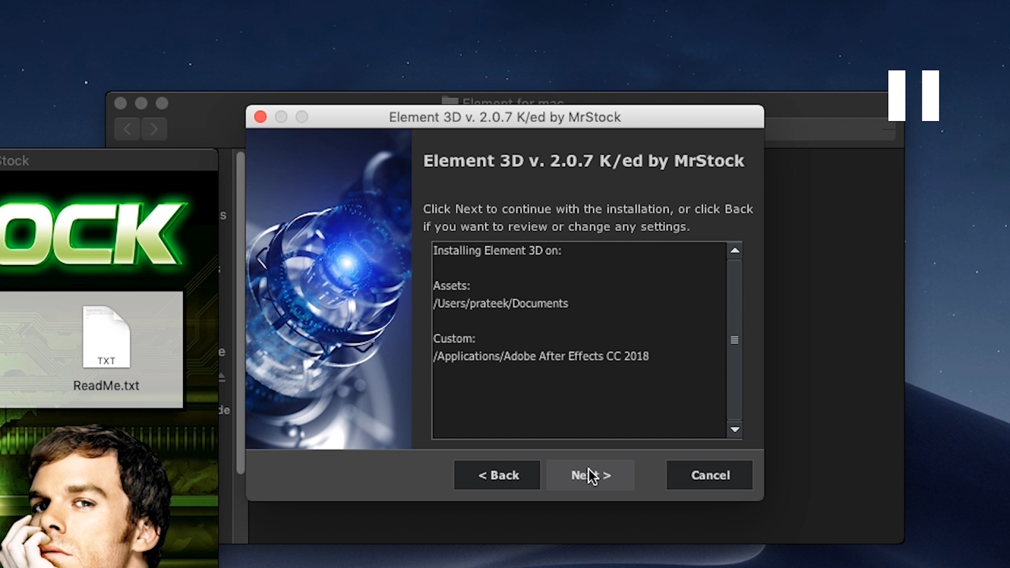Click the summary scrollbar thumb grip

734,340
